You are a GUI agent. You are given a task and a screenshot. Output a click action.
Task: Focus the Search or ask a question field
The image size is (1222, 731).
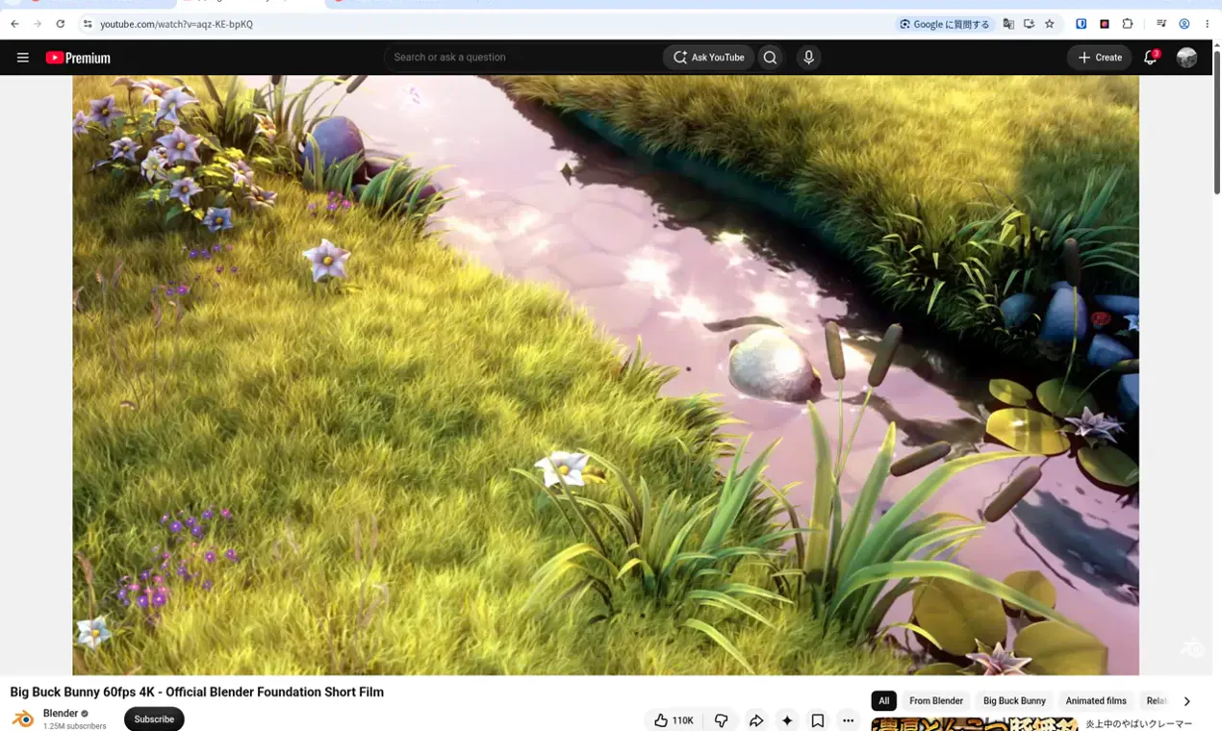point(522,58)
